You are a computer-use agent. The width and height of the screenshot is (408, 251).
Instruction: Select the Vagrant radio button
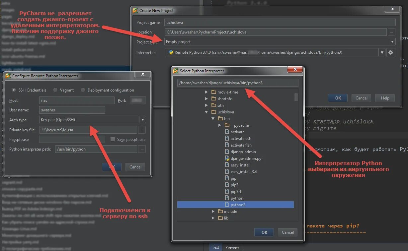[x=55, y=90]
